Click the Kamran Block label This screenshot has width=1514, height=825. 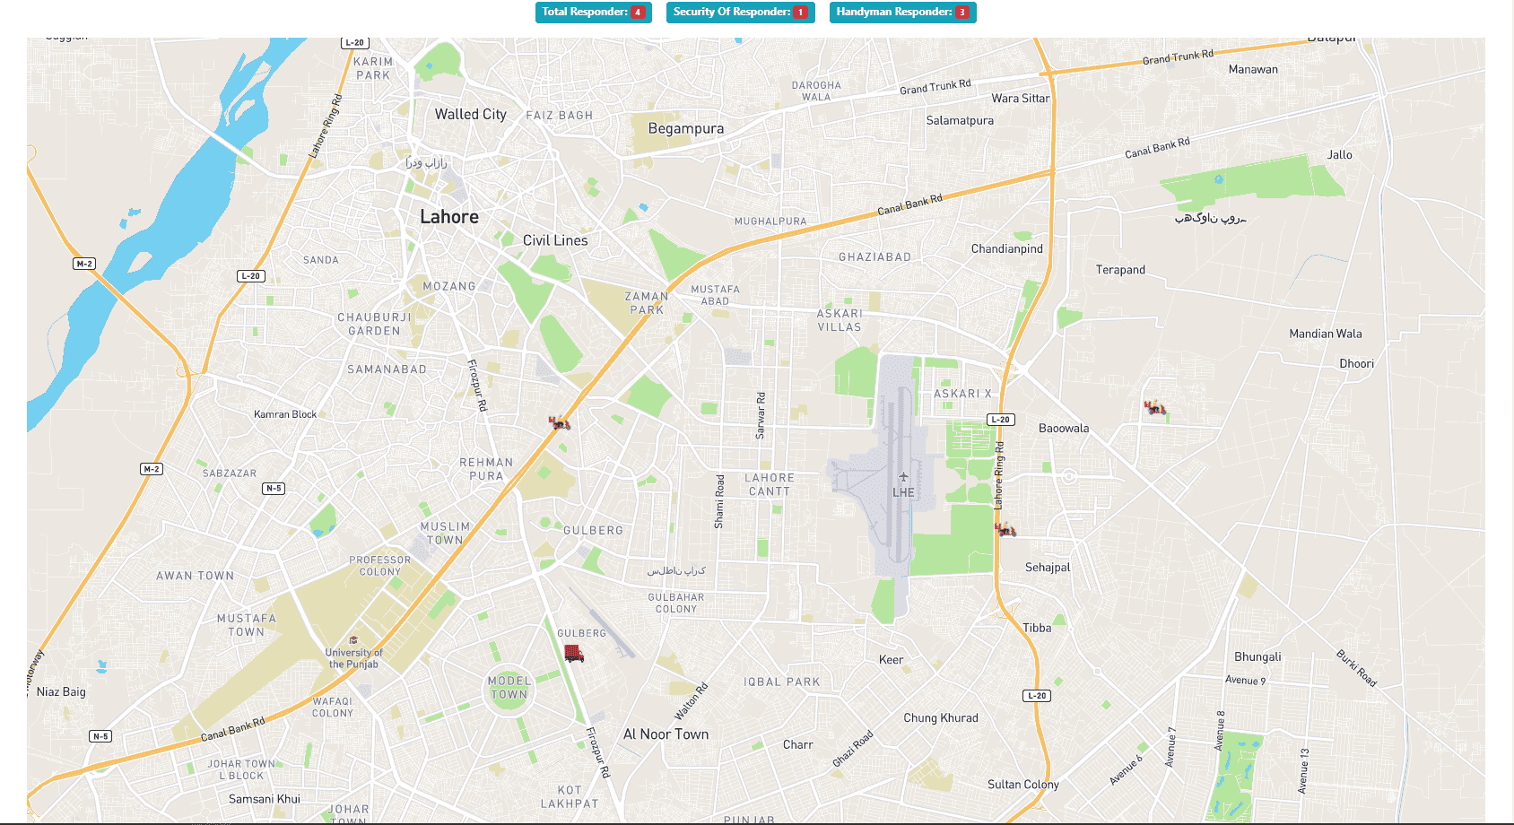285,414
